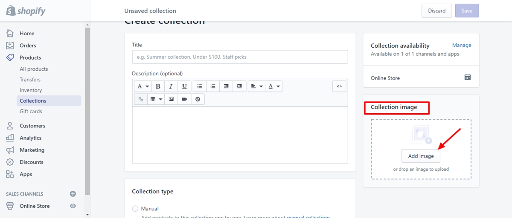
Task: Click the Discard button
Action: [x=437, y=11]
